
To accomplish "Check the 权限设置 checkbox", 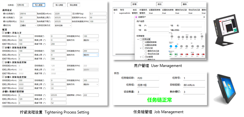I will pyautogui.click(x=141, y=39).
